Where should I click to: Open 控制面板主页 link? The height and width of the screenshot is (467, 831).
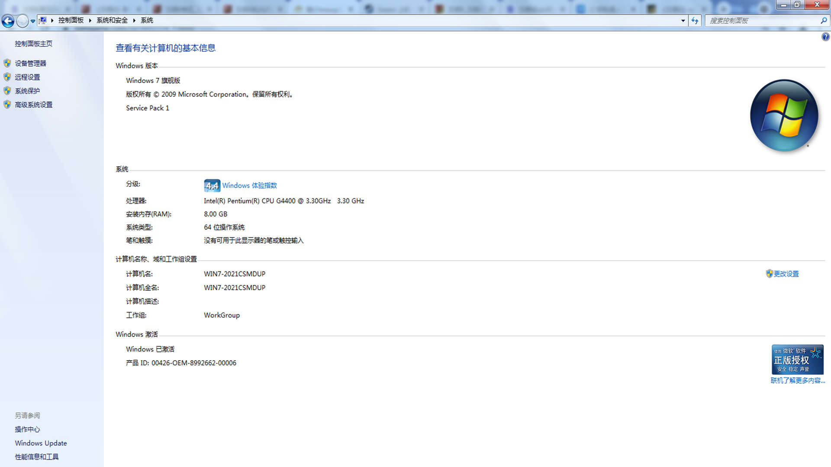point(33,44)
